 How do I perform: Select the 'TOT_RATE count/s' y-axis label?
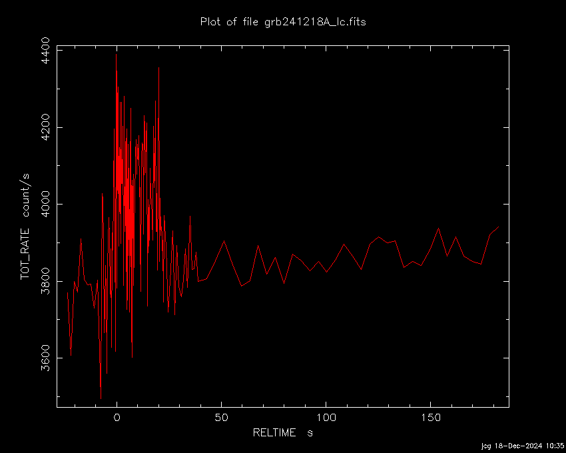[25, 226]
